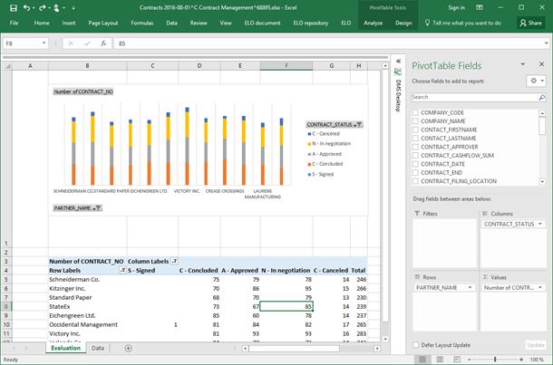The height and width of the screenshot is (365, 553).
Task: Check the CONTACT_LASTNAME field
Action: [415, 139]
